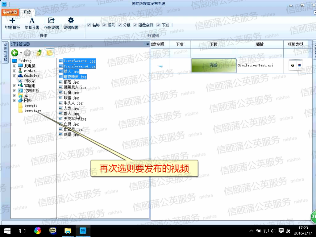The width and height of the screenshot is (316, 237).
Task: Pin the 资源管理器 panel
Action: click(x=147, y=44)
